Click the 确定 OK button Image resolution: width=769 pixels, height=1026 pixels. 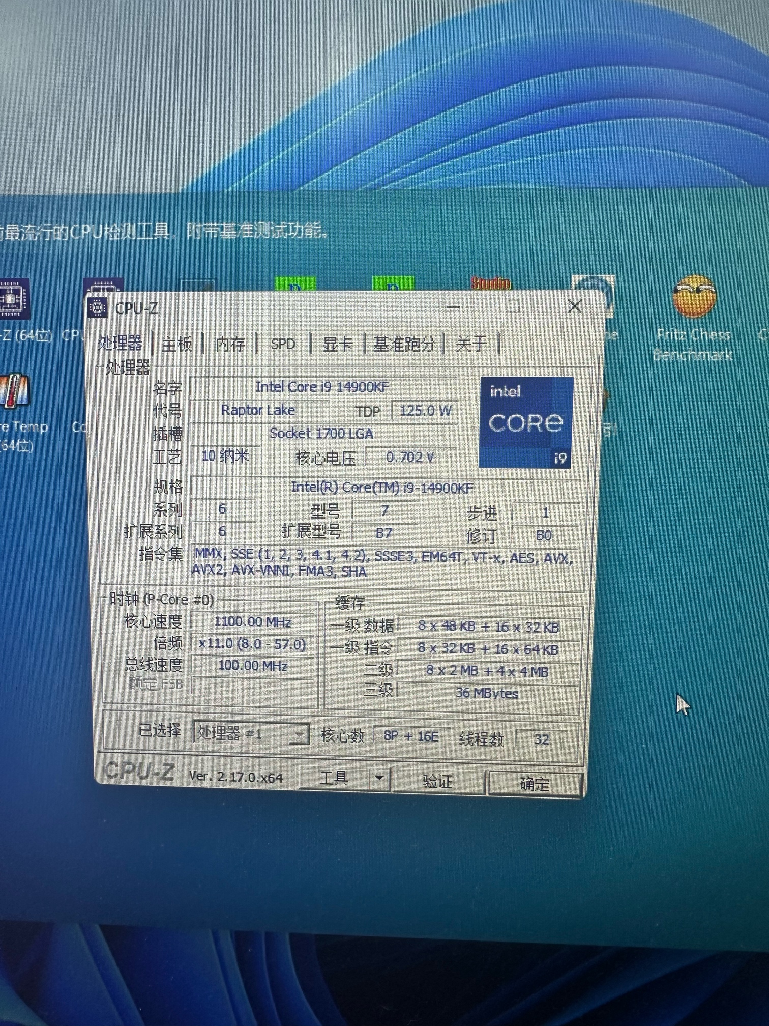pyautogui.click(x=534, y=784)
